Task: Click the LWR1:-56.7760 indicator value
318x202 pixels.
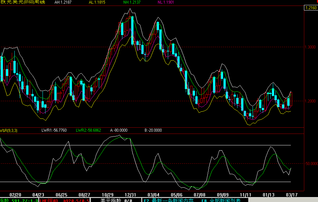Action: coord(54,130)
